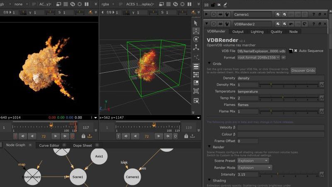Click the pencil edit icon atop Properties panel

click(225, 5)
